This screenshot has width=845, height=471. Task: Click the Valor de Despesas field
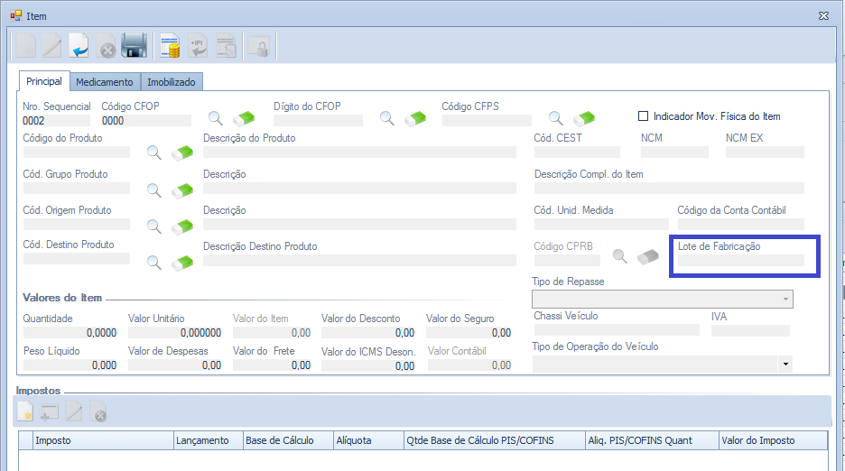175,365
